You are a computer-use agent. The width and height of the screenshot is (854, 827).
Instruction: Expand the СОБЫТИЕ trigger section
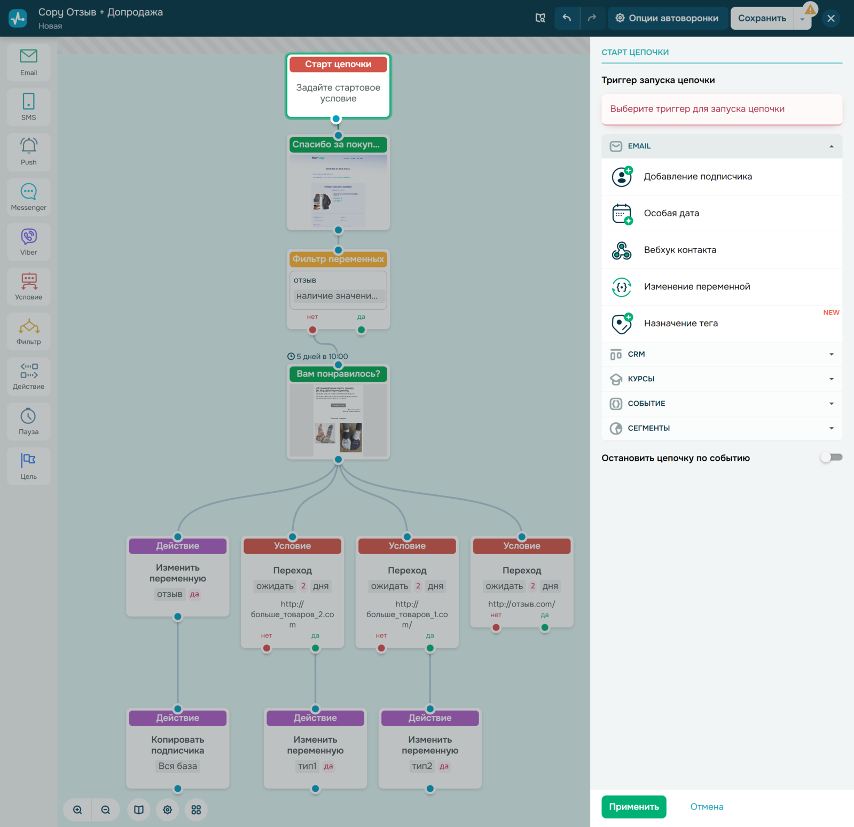tap(722, 404)
